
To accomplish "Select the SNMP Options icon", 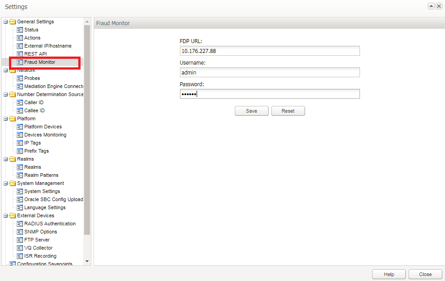I will (20, 231).
